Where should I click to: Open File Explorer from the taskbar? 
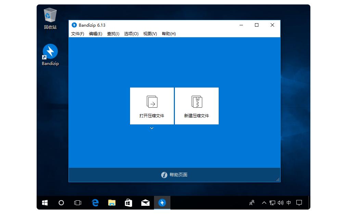(x=112, y=202)
